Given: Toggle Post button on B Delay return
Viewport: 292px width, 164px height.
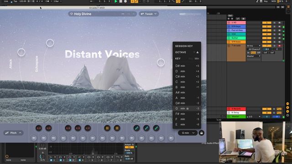Looking at the screenshot, I should coord(279,113).
